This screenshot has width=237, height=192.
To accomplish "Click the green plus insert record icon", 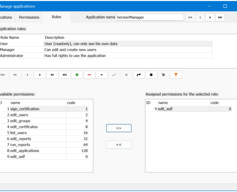I will pyautogui.click(x=77, y=75).
